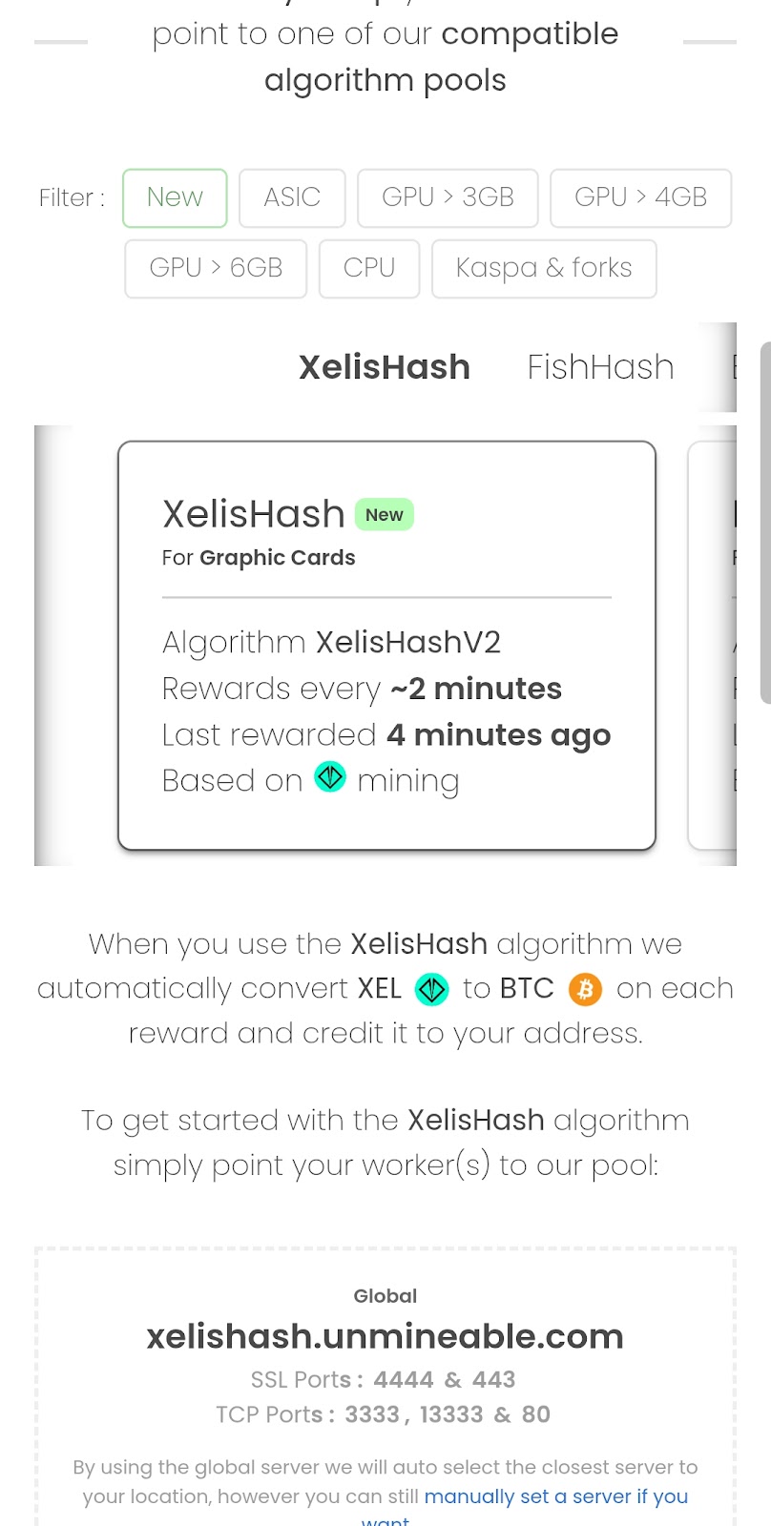Click the XelisHash algorithm card
The height and width of the screenshot is (1526, 771).
tap(386, 645)
